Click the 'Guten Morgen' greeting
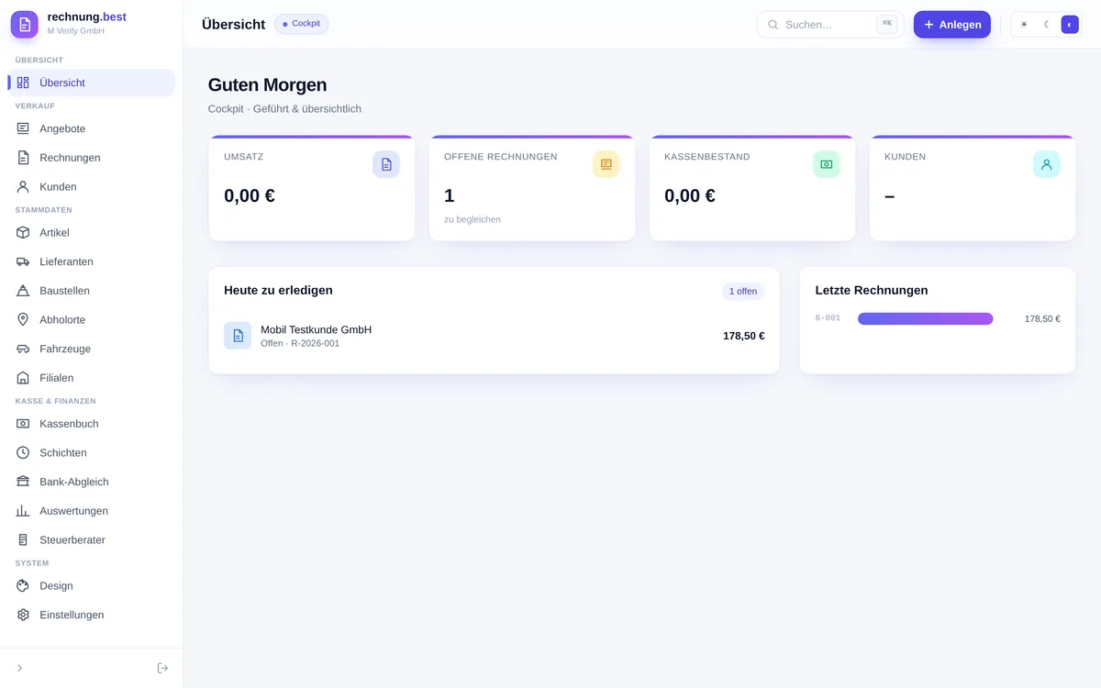1101x688 pixels. point(267,84)
